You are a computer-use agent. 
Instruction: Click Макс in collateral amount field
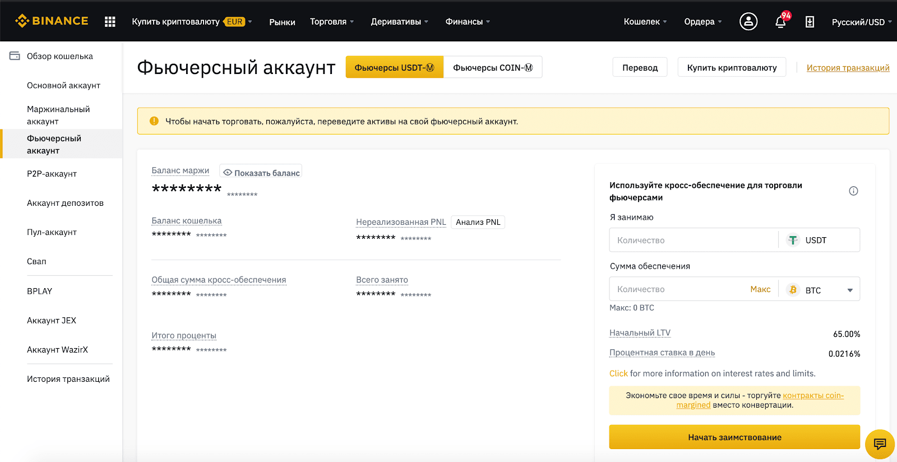click(x=760, y=289)
